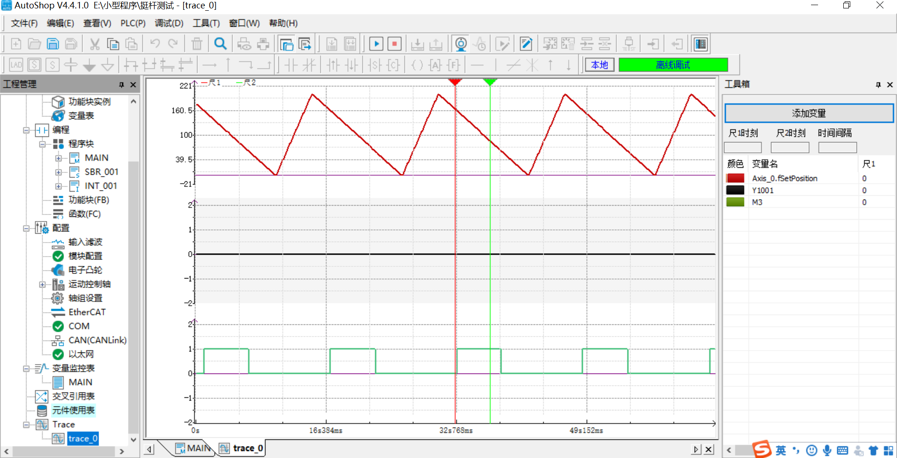Click the green swatch for M3

(735, 202)
